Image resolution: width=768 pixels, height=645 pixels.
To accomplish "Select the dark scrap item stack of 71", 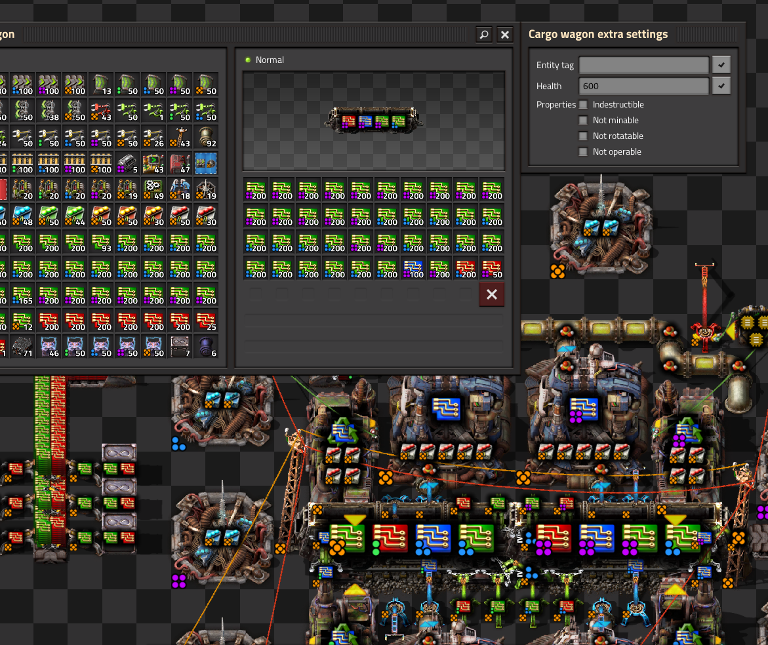I will [x=22, y=347].
